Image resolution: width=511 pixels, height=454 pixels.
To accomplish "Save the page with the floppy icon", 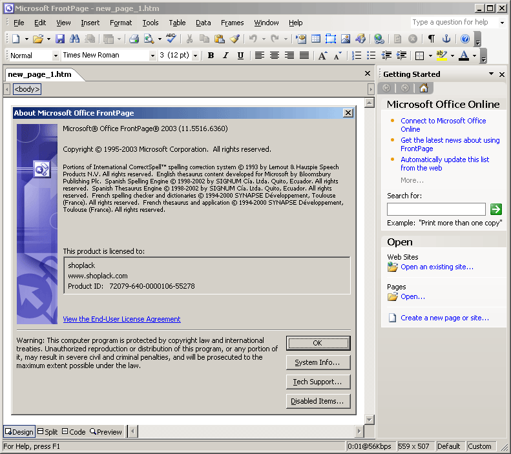I will tap(60, 39).
